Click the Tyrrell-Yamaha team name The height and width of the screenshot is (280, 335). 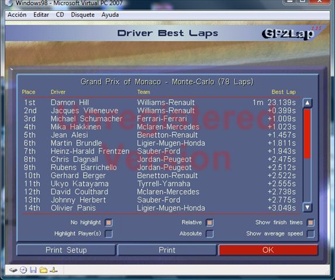coord(164,184)
